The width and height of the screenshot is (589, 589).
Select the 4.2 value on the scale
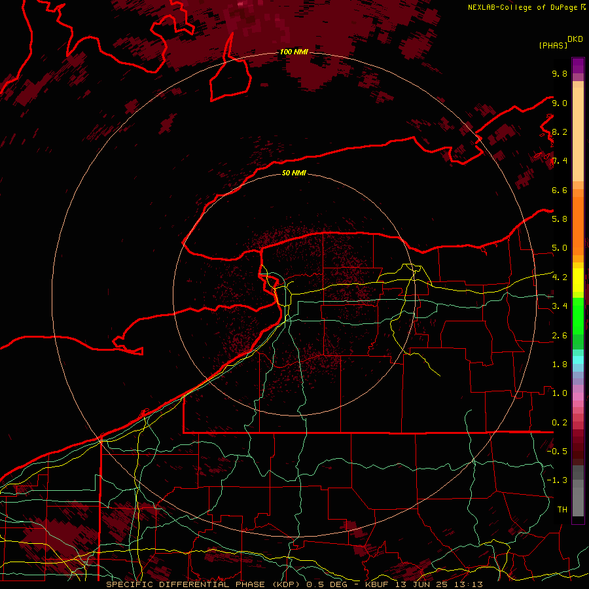tap(560, 277)
